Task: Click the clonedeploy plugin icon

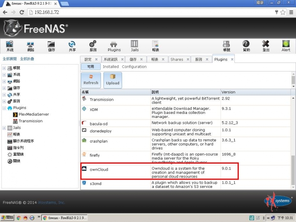Action: 84,130
